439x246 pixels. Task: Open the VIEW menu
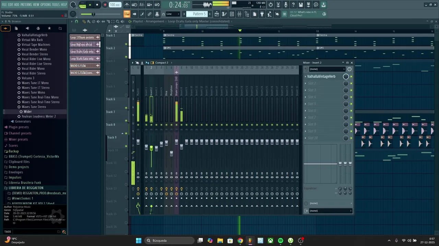pos(36,4)
